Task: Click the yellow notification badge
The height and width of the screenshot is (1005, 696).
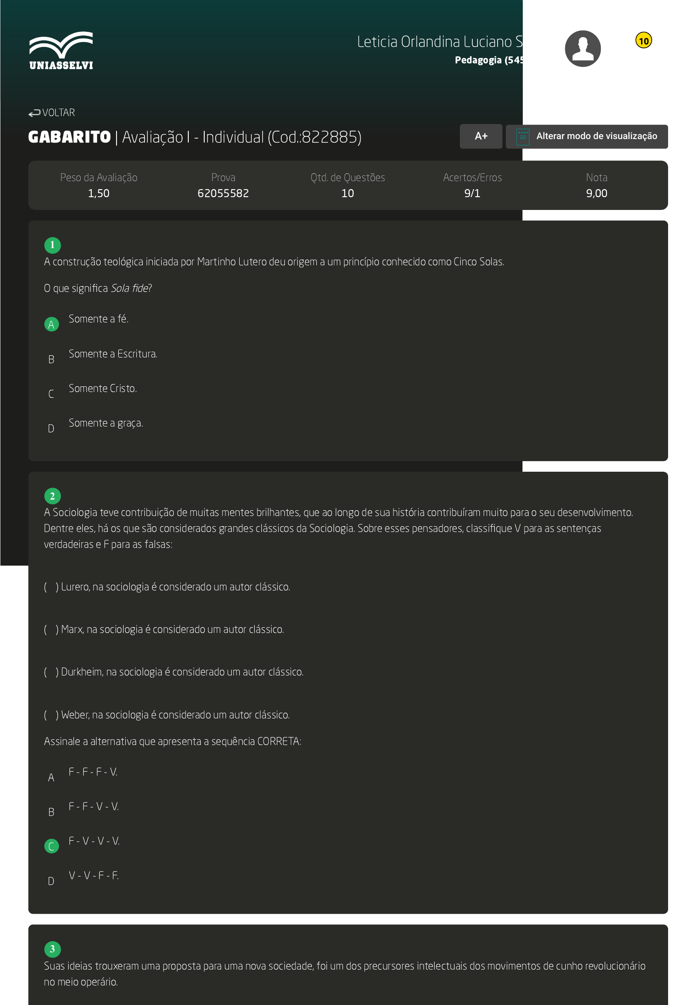Action: pos(643,41)
